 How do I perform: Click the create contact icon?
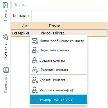point(35,60)
